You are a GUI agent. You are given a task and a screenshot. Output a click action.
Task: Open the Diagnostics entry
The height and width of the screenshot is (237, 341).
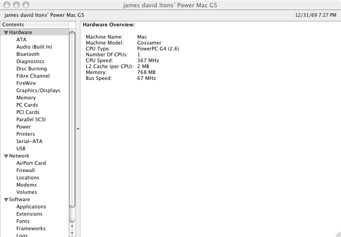(x=30, y=61)
